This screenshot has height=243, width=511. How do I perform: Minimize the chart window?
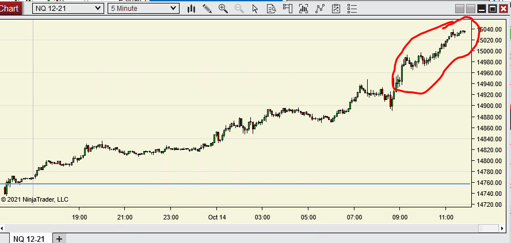click(482, 9)
